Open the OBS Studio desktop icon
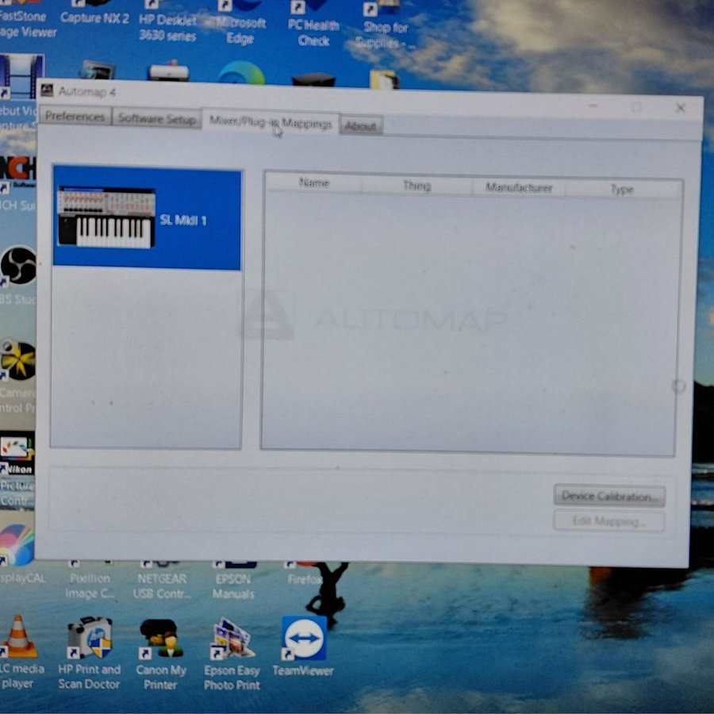714x714 pixels. coord(17,266)
